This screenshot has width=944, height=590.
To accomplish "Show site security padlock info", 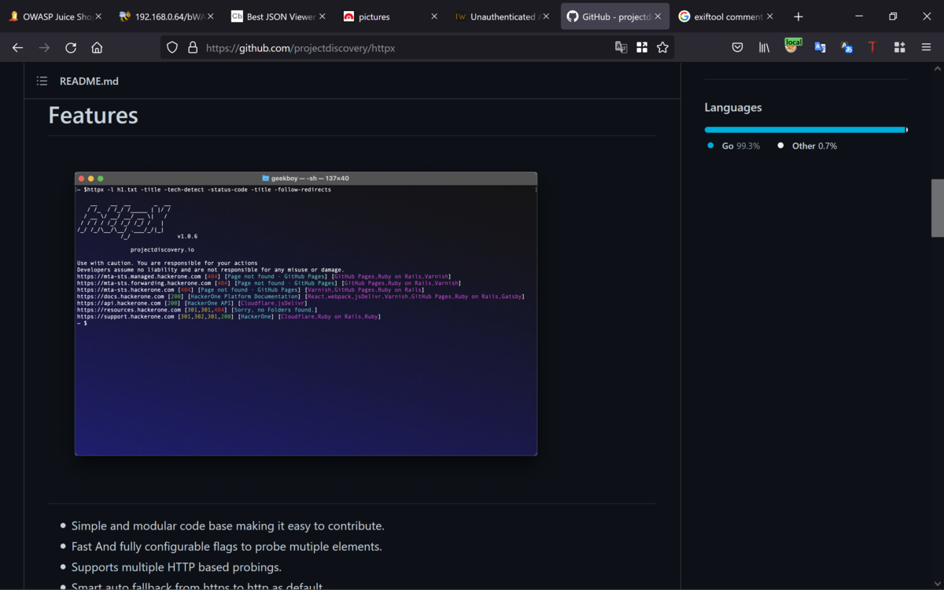I will click(x=193, y=48).
